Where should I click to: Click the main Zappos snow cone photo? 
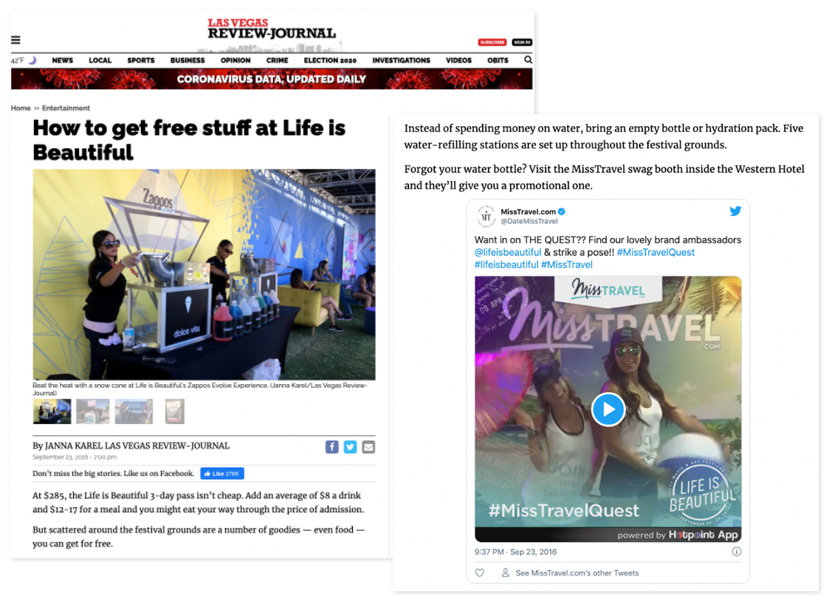click(204, 274)
